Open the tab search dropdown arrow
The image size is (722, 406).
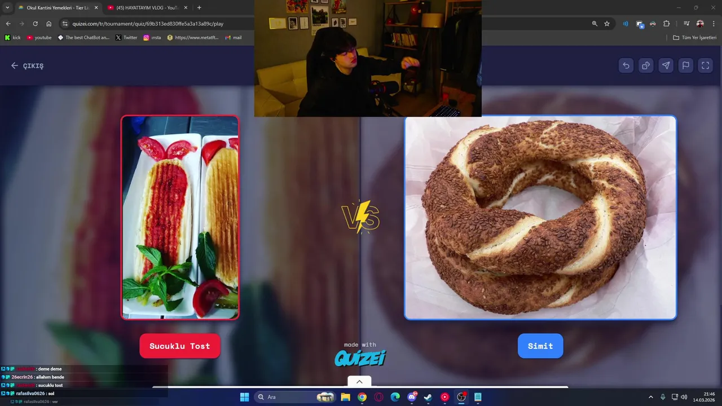click(7, 8)
